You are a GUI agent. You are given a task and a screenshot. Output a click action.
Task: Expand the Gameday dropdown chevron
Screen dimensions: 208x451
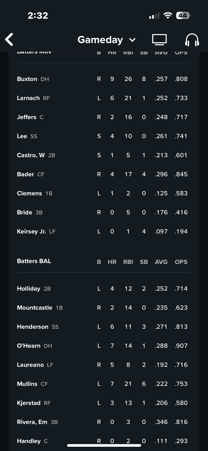(x=132, y=40)
